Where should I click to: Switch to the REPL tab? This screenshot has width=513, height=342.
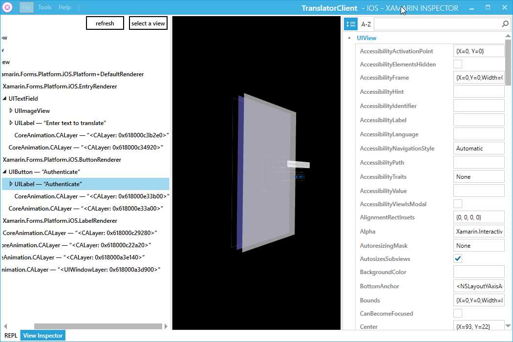click(x=11, y=336)
